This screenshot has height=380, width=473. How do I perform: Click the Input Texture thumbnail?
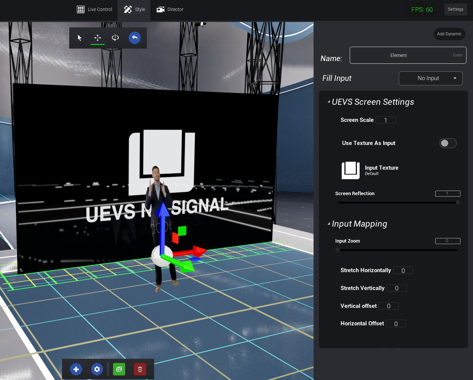point(350,170)
